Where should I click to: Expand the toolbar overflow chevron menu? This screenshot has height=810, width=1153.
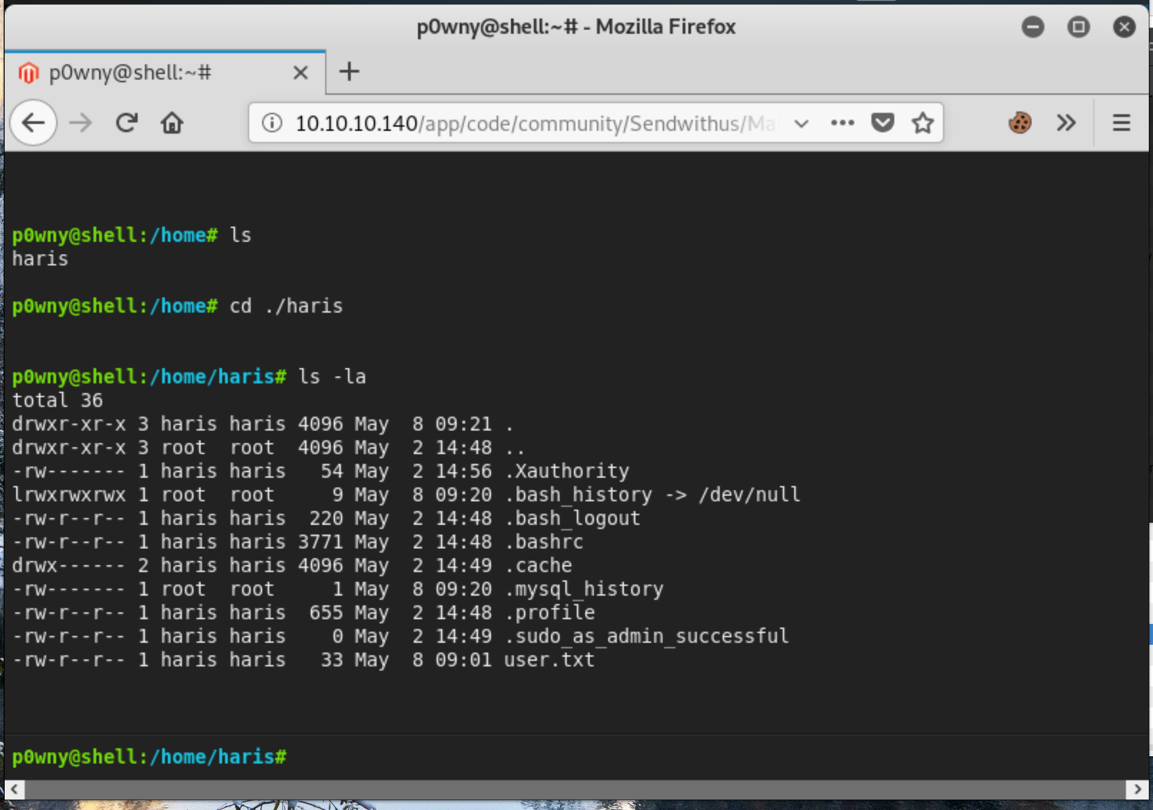point(1066,123)
